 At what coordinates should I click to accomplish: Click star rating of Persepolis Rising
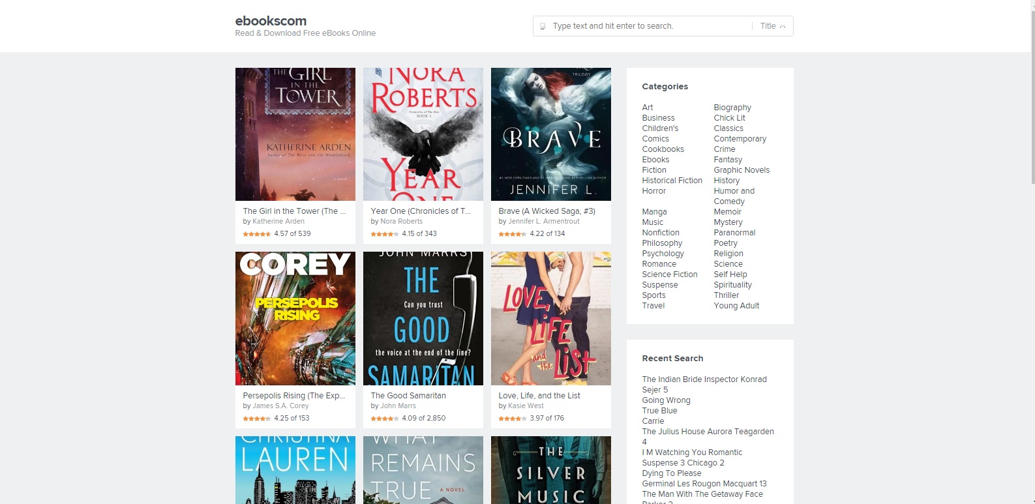pos(257,419)
